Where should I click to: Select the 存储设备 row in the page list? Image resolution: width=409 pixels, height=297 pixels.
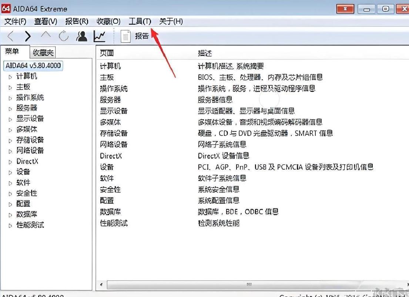[x=114, y=133]
